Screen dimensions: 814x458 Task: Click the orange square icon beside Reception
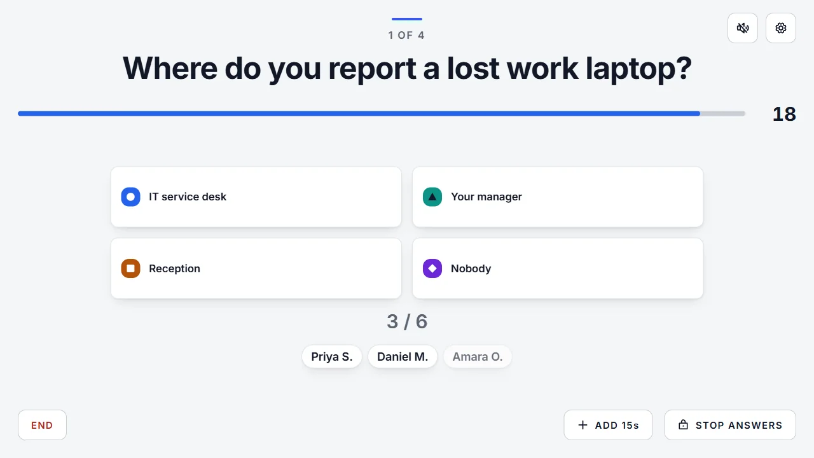(x=130, y=268)
